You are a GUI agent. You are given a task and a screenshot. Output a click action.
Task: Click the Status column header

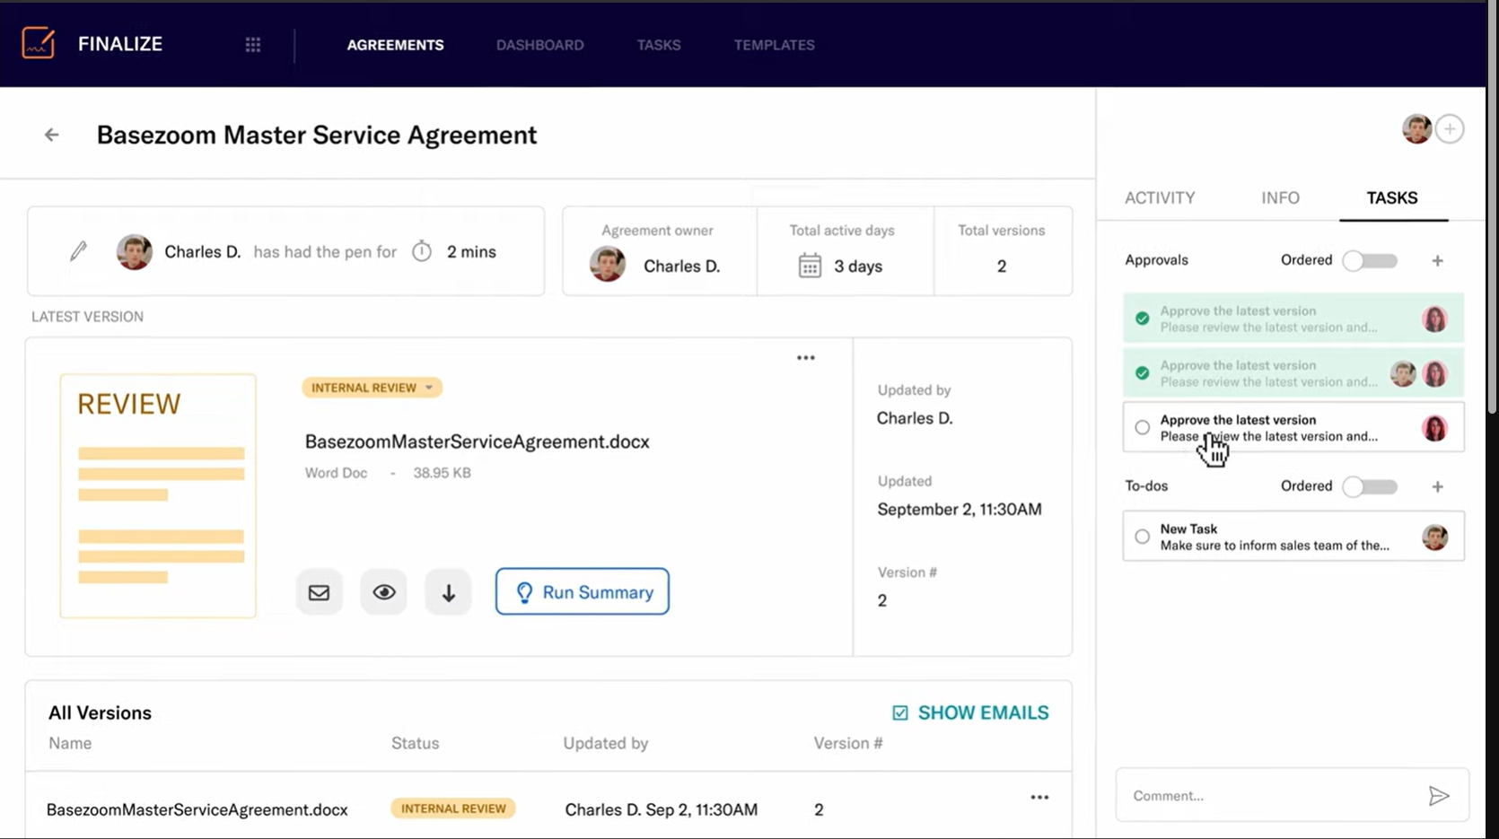(x=415, y=743)
